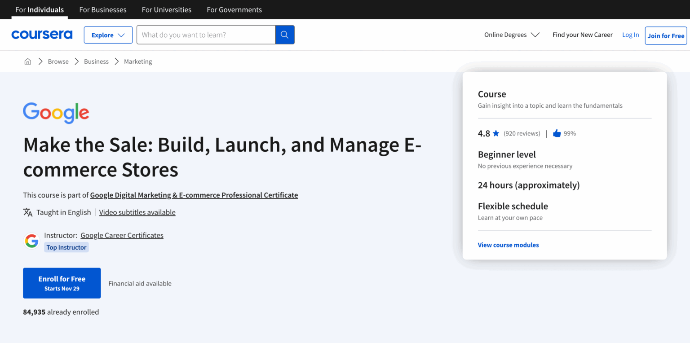The height and width of the screenshot is (343, 690).
Task: Click the Google G instructor avatar
Action: coord(31,241)
